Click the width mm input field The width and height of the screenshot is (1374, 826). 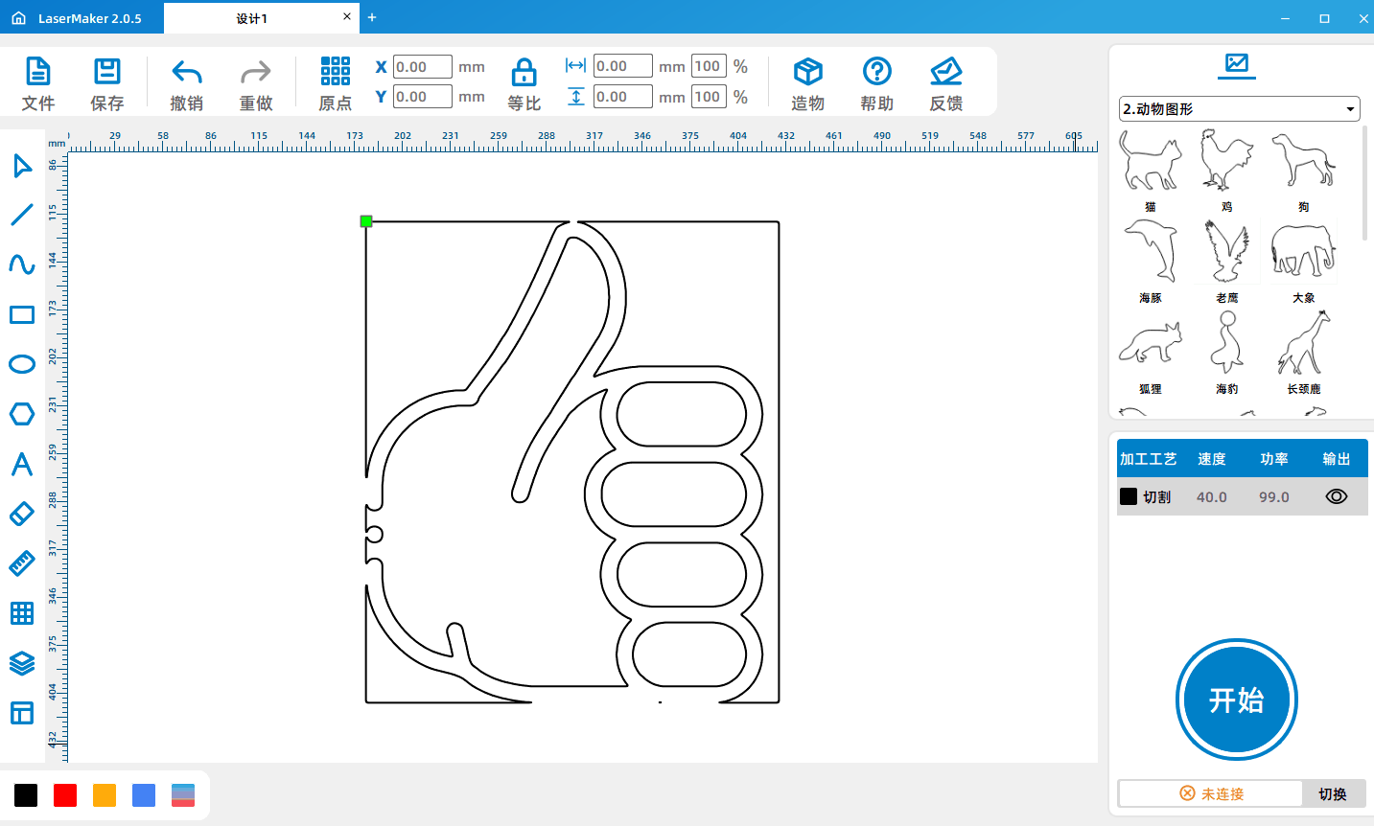click(x=623, y=66)
